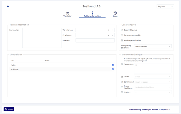
Task: Delete the Avdelning dimension with trash icon
Action: pos(113,69)
